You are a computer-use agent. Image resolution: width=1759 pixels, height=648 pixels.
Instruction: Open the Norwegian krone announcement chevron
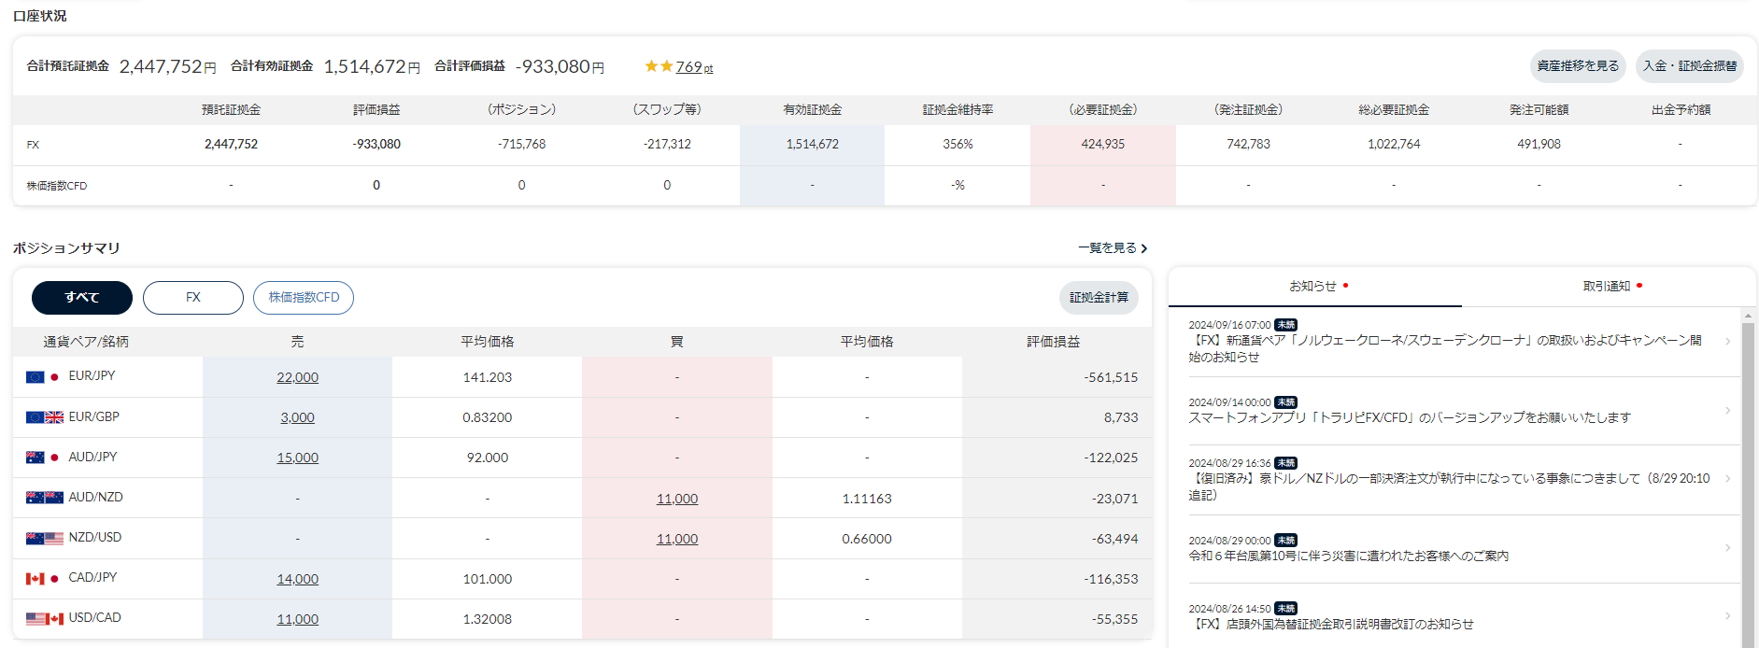1727,342
